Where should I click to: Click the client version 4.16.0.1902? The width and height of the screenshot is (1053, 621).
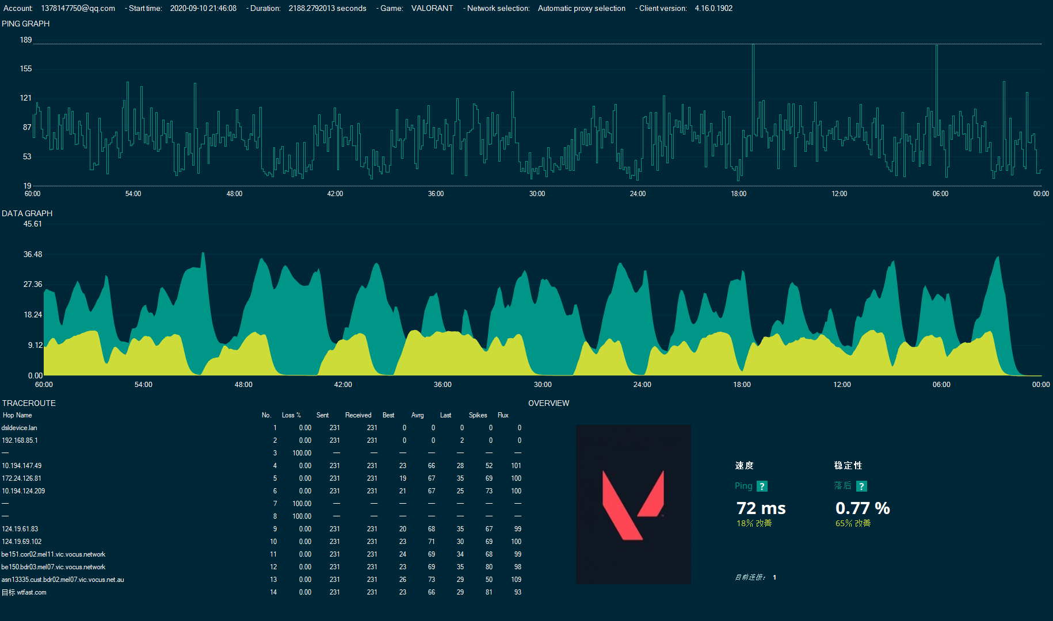pyautogui.click(x=714, y=8)
